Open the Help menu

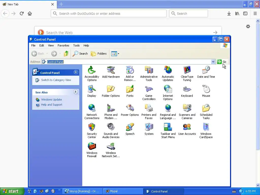86,45
